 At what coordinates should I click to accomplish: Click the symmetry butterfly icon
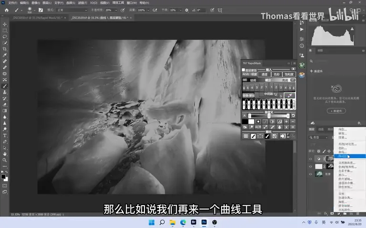(220, 10)
